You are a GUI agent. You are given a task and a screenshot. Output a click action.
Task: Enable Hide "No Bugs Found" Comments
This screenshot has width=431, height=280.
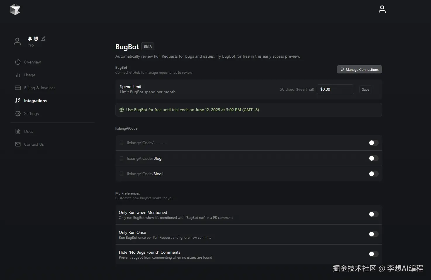(x=373, y=254)
